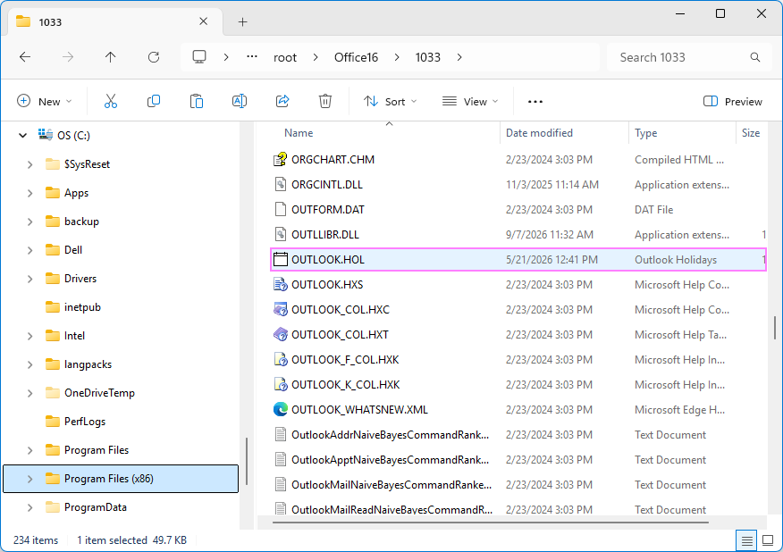
Task: Click the 1033 breadcrumb
Action: click(428, 57)
